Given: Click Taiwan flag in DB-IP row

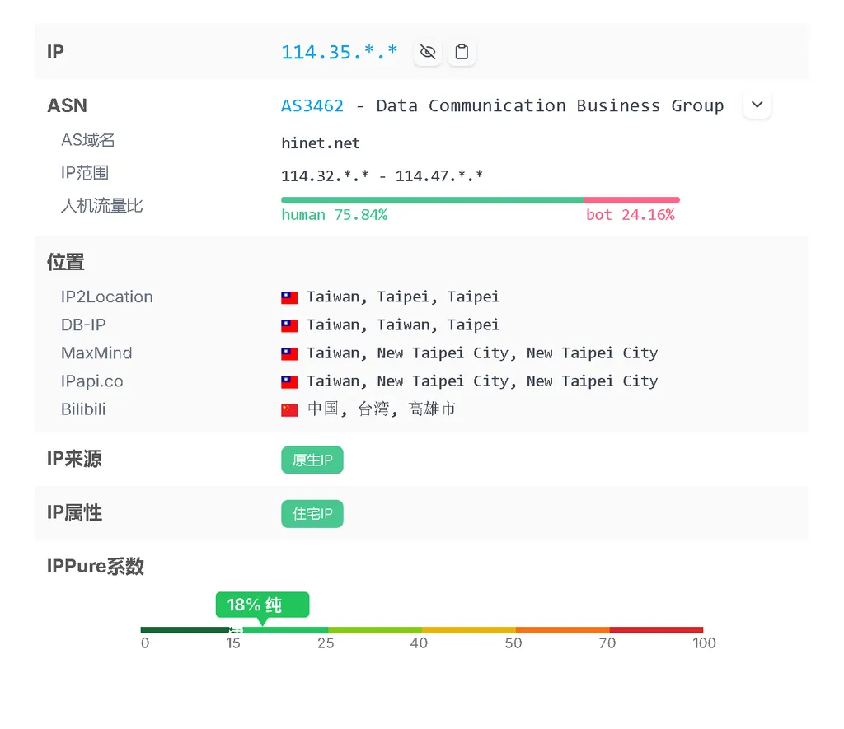Looking at the screenshot, I should click(x=289, y=325).
